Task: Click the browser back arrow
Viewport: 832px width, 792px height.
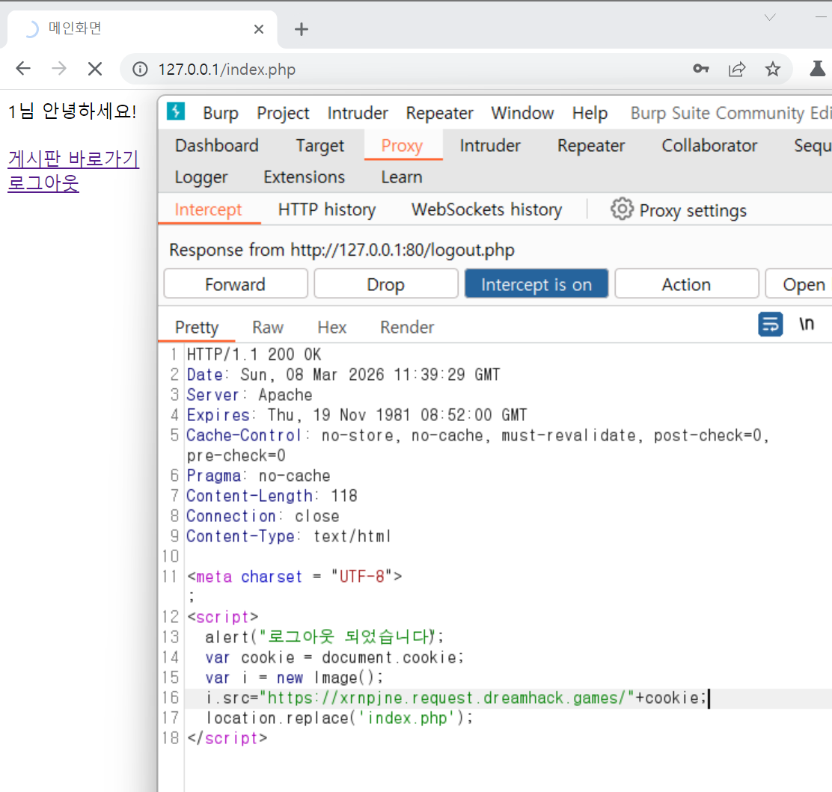Action: click(23, 69)
